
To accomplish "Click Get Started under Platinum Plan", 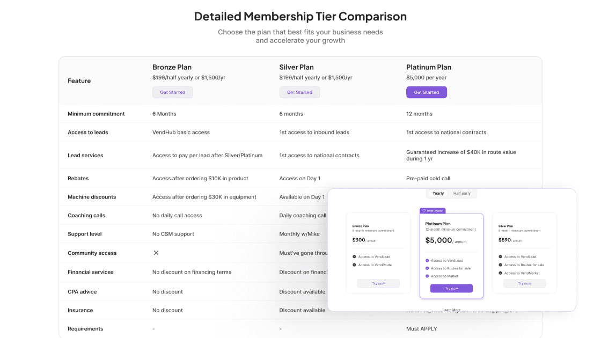I will tap(426, 92).
